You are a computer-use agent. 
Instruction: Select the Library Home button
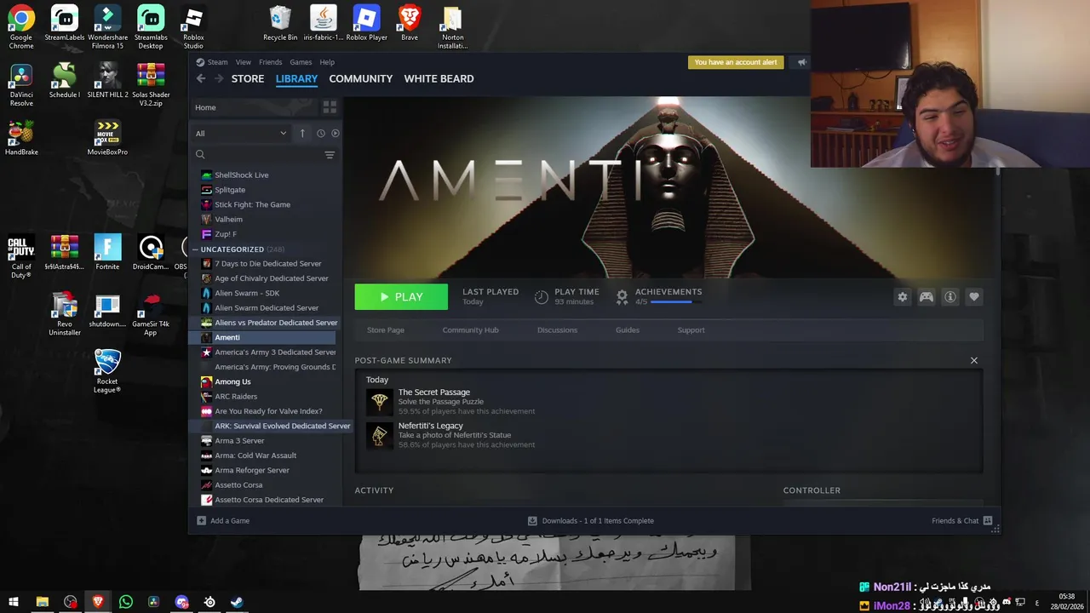(x=253, y=107)
